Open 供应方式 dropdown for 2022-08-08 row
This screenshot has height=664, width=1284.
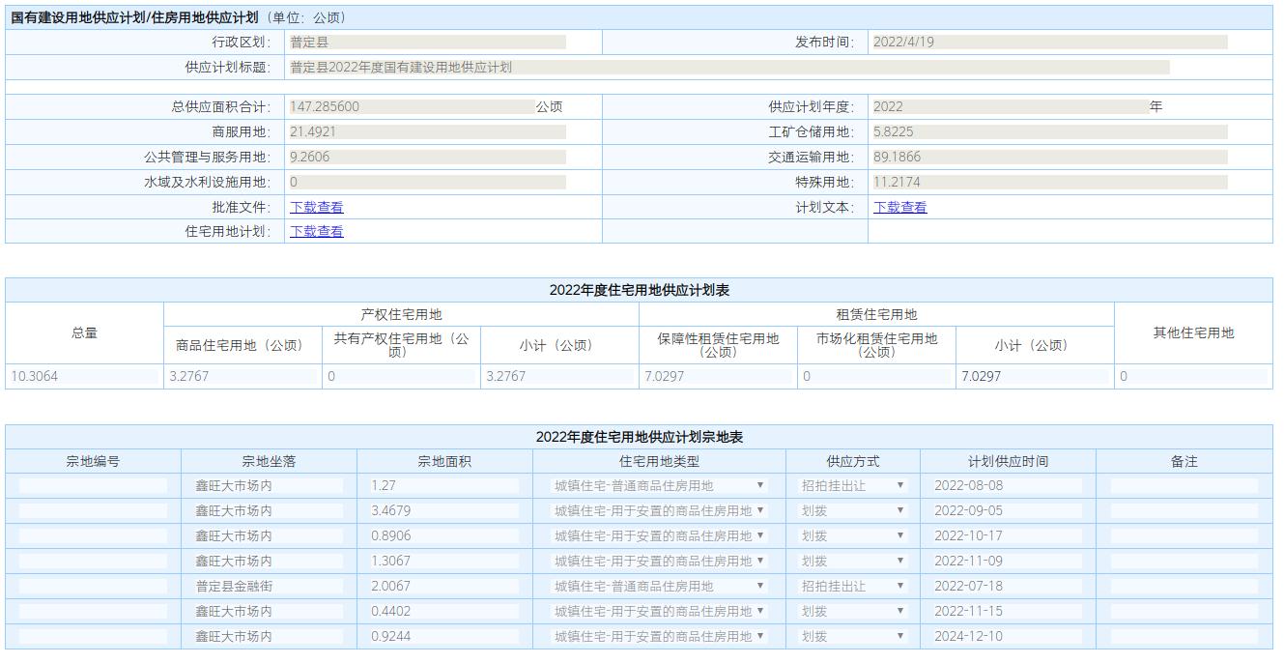tap(853, 485)
